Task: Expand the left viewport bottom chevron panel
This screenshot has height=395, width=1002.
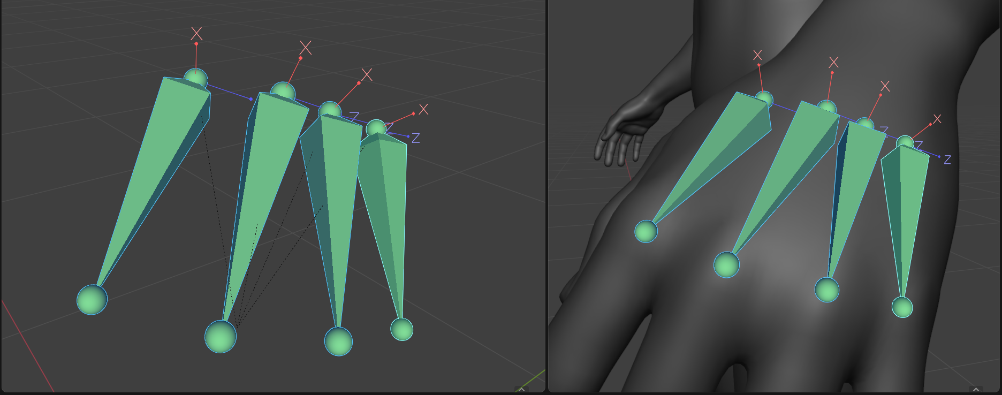Action: tap(521, 390)
